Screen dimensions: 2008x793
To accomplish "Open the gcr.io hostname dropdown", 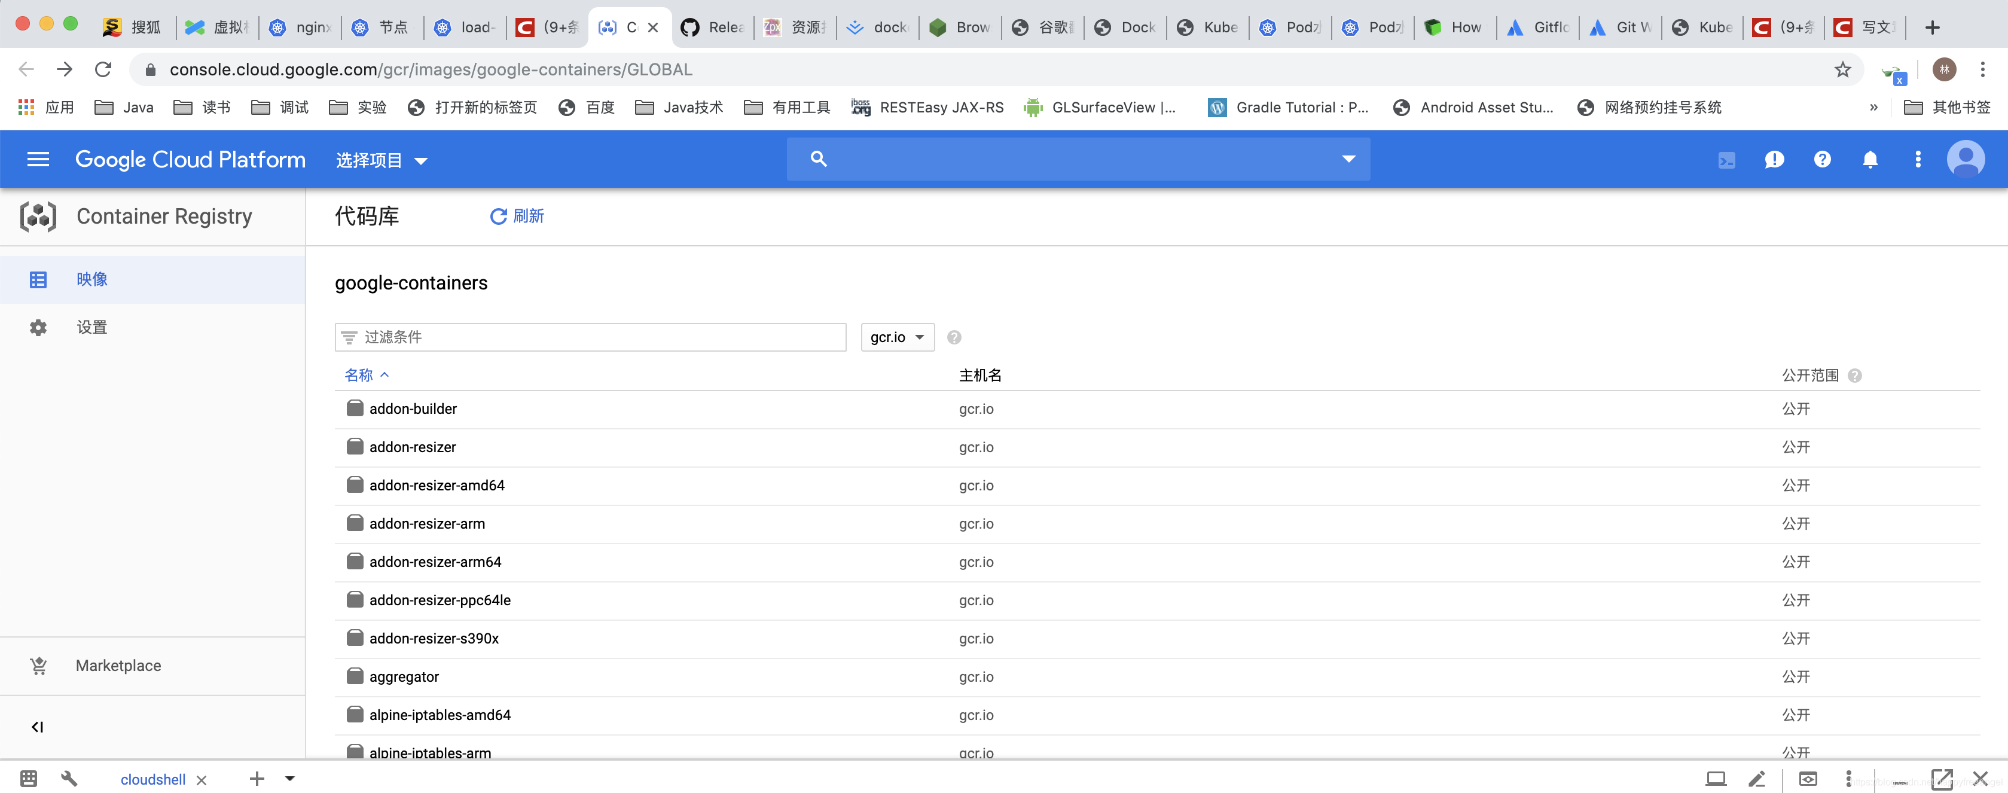I will click(897, 338).
